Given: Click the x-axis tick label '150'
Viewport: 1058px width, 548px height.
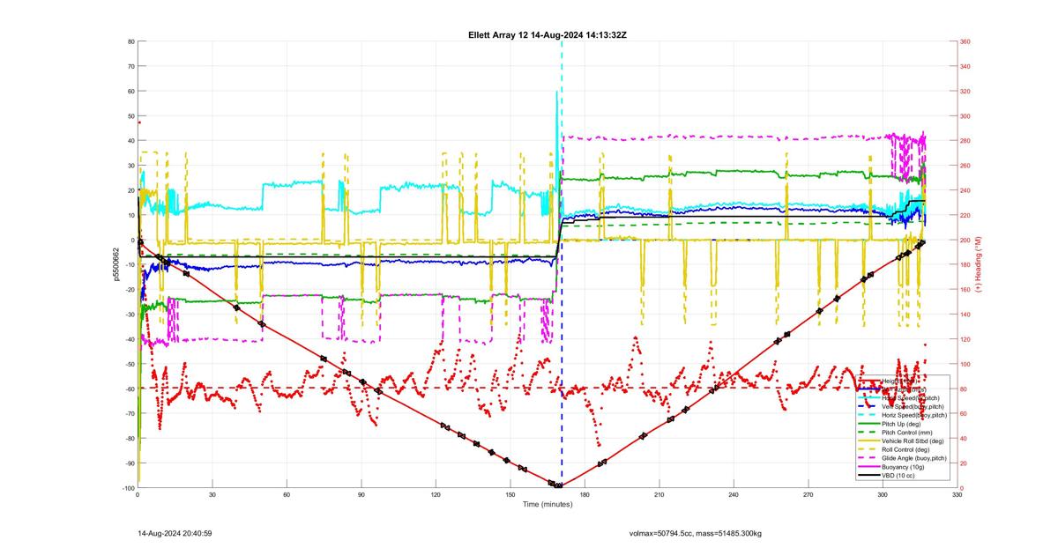Looking at the screenshot, I should (510, 495).
